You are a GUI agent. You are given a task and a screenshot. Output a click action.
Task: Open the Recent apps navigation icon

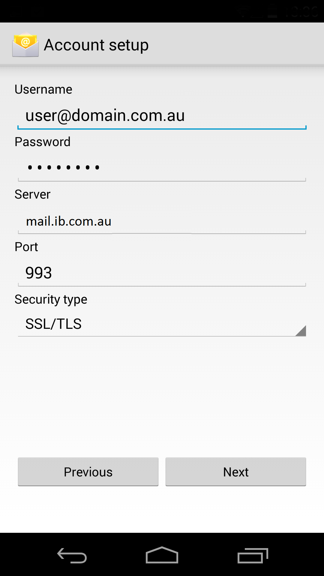[x=253, y=556]
